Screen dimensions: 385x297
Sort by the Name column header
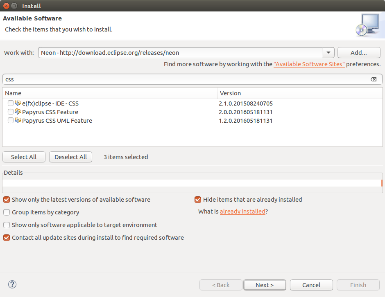tap(110, 93)
